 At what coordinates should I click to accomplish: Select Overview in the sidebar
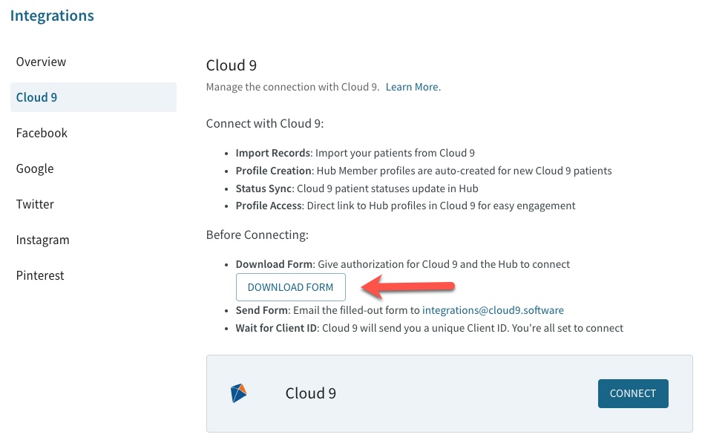coord(41,62)
